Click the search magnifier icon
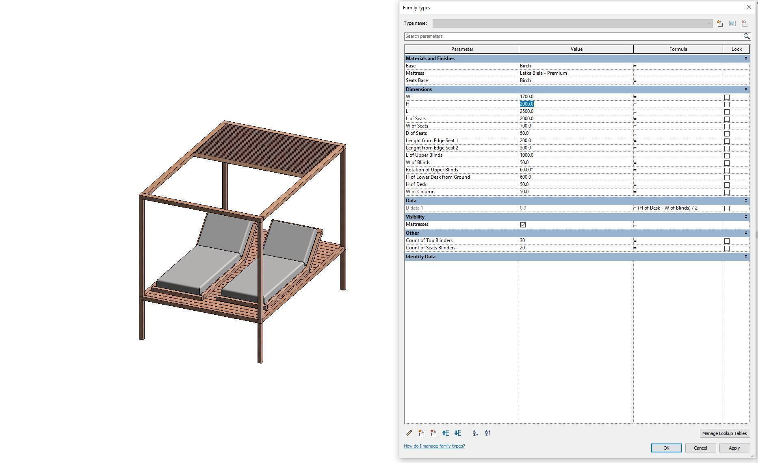Viewport: 758px width, 463px height. (747, 36)
